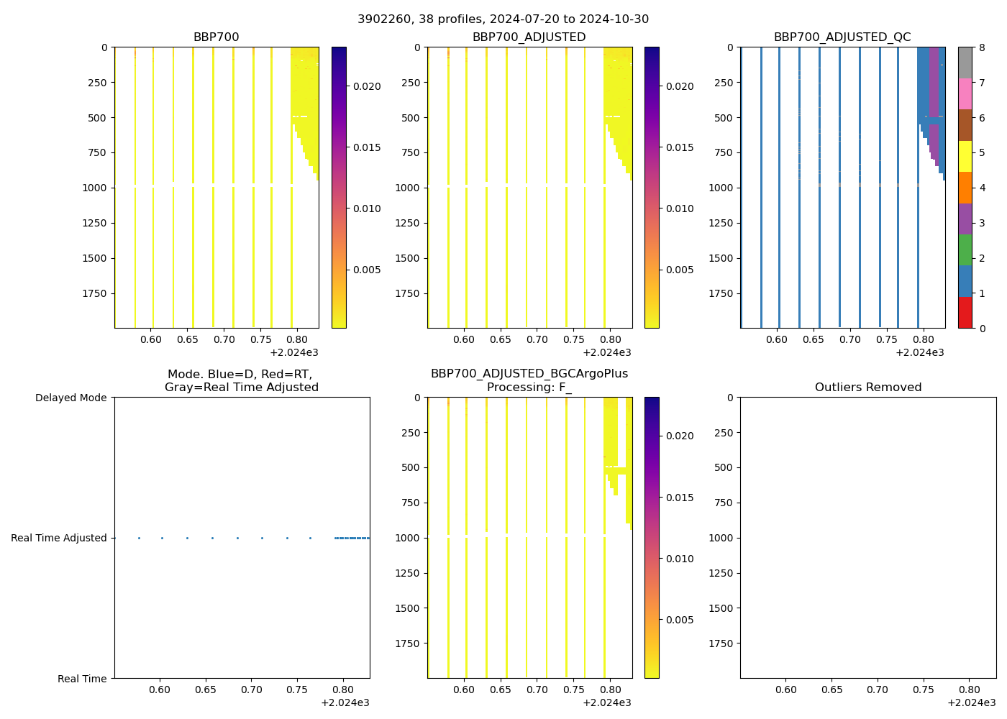Click the Delayed Mode axis label
1007x719 pixels.
(70, 398)
